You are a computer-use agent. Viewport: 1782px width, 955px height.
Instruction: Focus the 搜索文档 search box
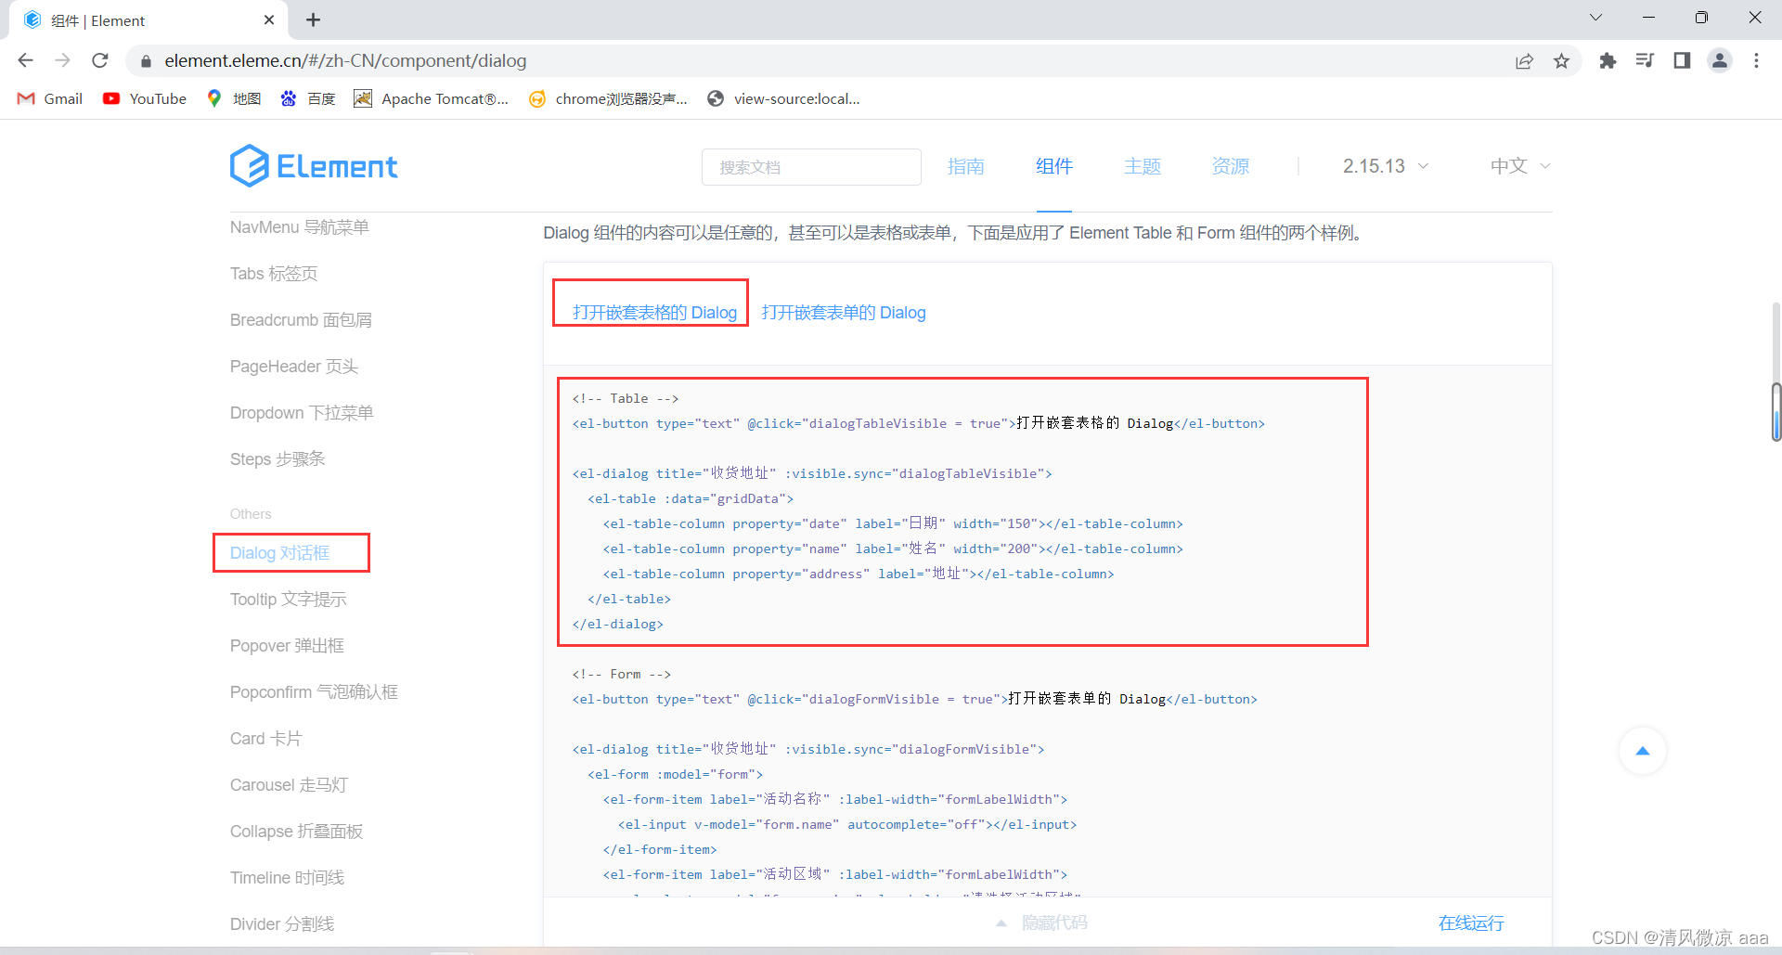(811, 167)
